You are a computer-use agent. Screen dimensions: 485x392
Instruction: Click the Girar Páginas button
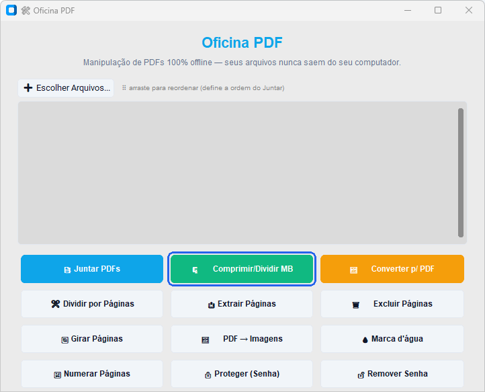(x=92, y=339)
